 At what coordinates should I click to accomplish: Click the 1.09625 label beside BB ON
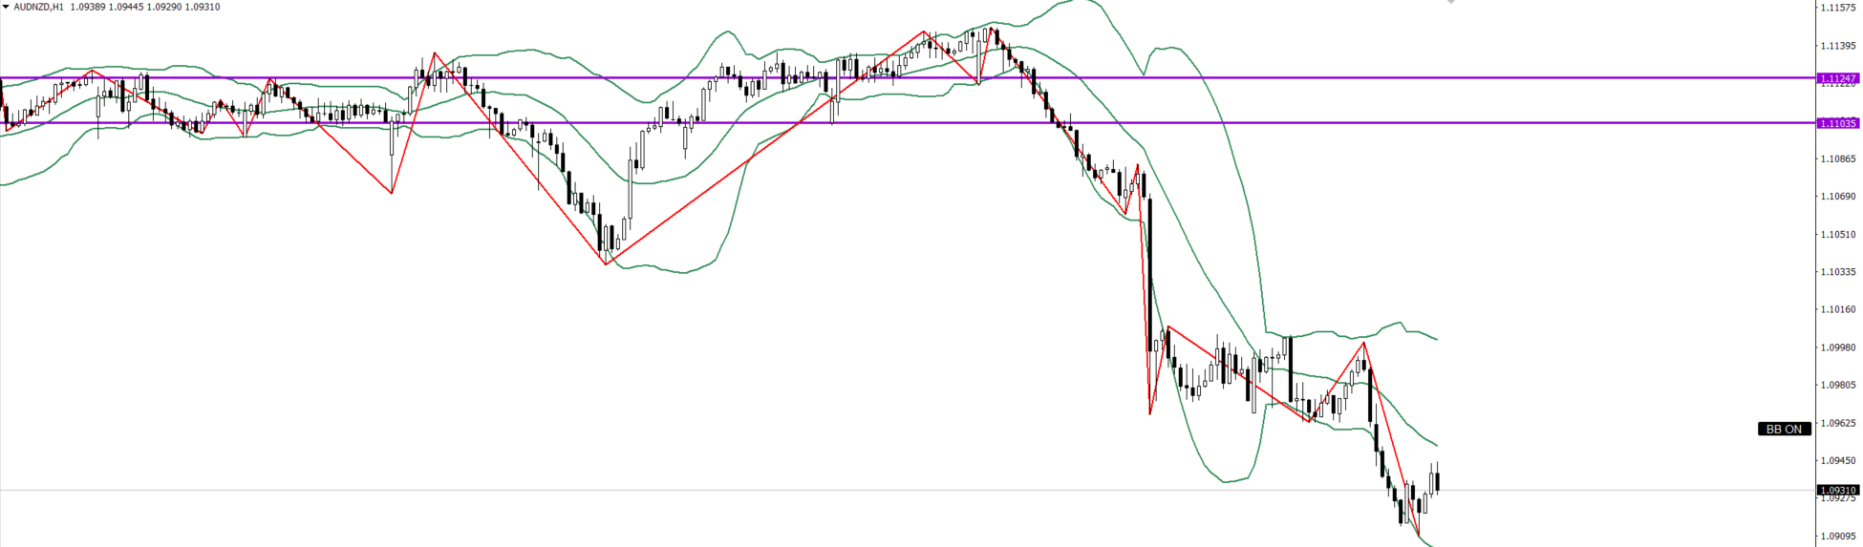[1838, 423]
